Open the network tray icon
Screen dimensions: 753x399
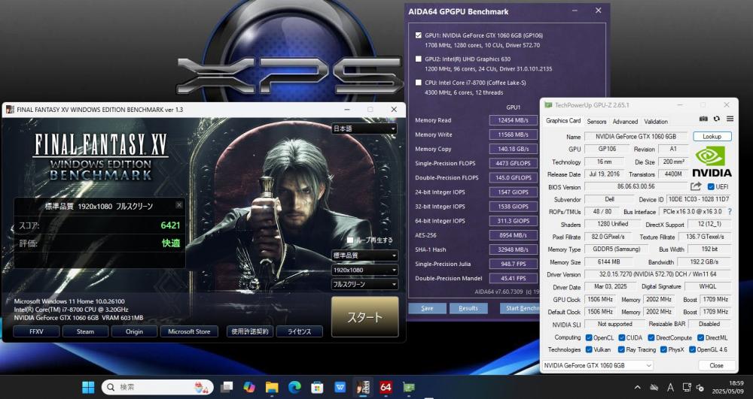coord(686,388)
